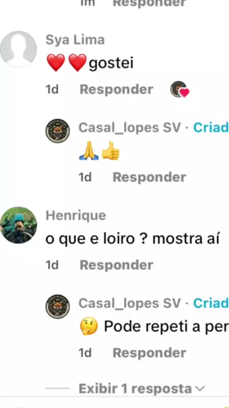
Task: Tap the thumbs up emoji in reply
Action: point(111,151)
